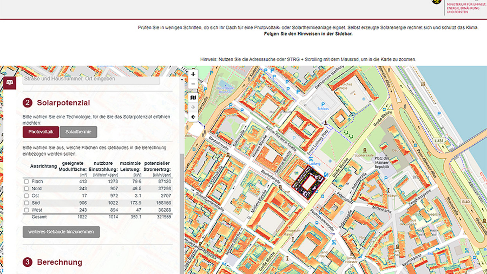Select the Solarthermie technology button

(78, 132)
